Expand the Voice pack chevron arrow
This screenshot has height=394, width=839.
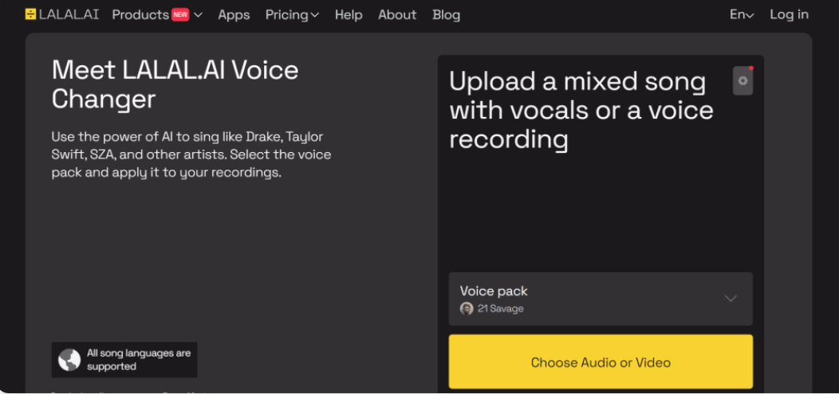click(731, 298)
